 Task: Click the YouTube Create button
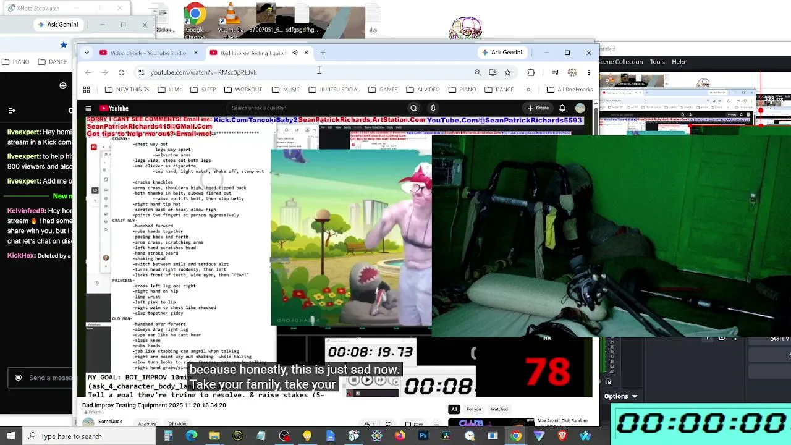(538, 108)
